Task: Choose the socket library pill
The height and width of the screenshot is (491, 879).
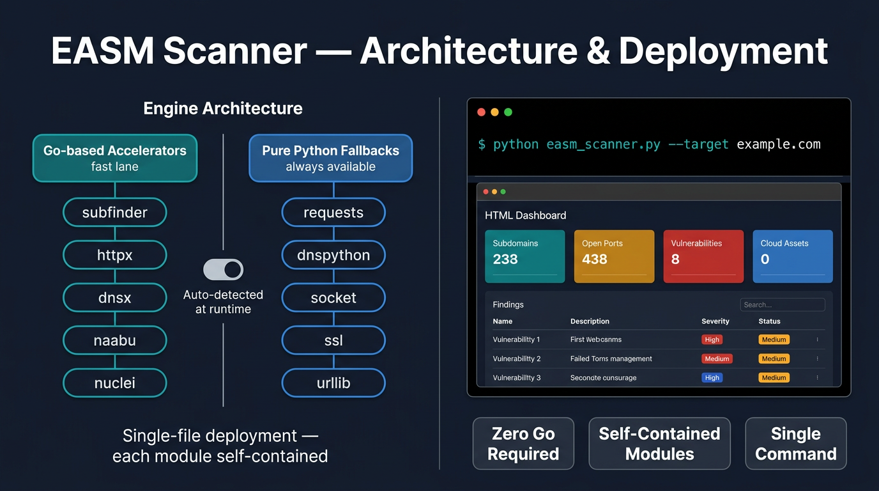Action: (x=333, y=298)
